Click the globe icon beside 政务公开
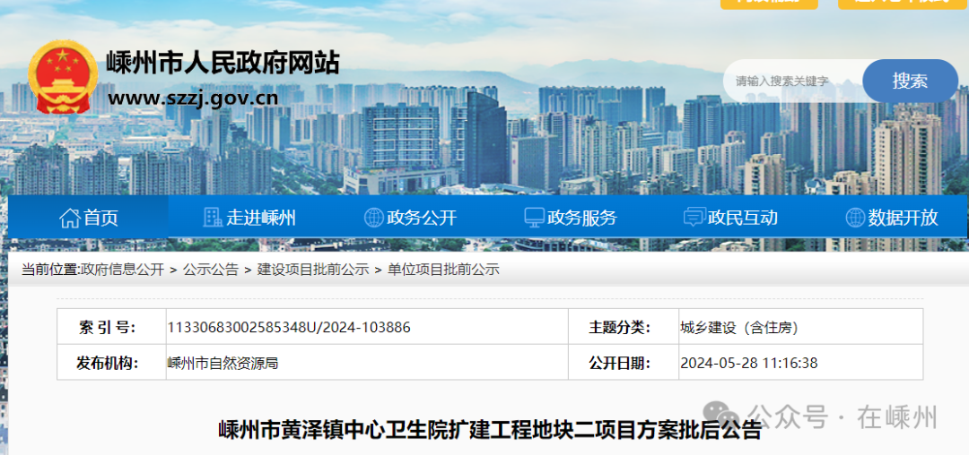 pos(373,218)
